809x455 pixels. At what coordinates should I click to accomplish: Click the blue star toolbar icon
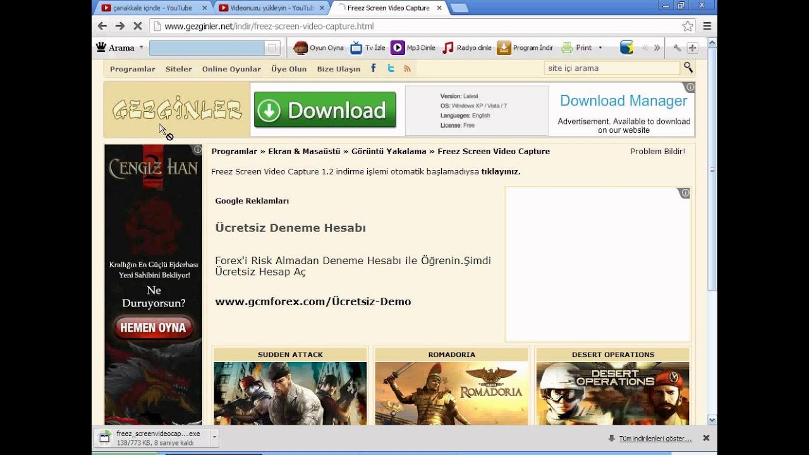coord(626,47)
